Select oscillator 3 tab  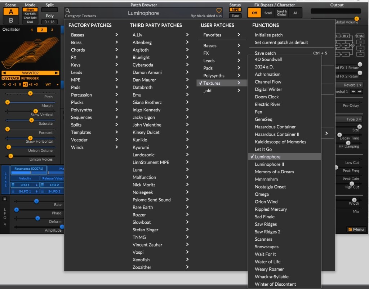(52, 30)
